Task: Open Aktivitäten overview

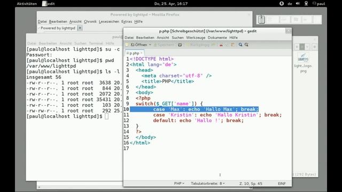Action: [27, 4]
